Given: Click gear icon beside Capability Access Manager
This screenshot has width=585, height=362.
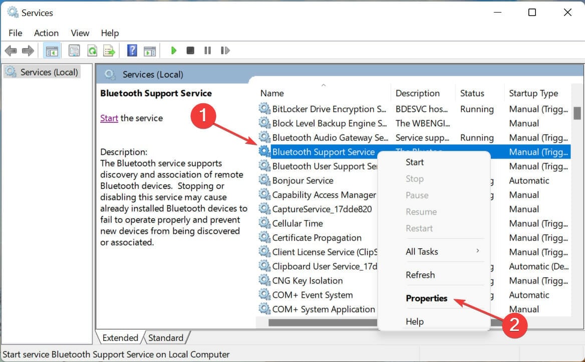Looking at the screenshot, I should (264, 194).
